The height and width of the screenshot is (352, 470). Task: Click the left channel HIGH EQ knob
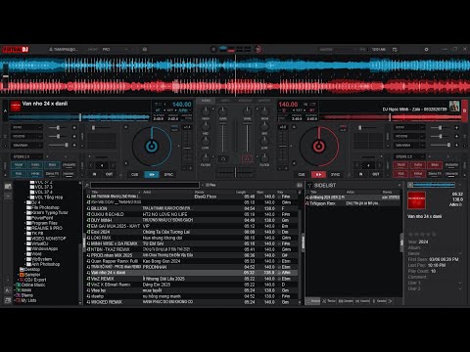coord(206,111)
